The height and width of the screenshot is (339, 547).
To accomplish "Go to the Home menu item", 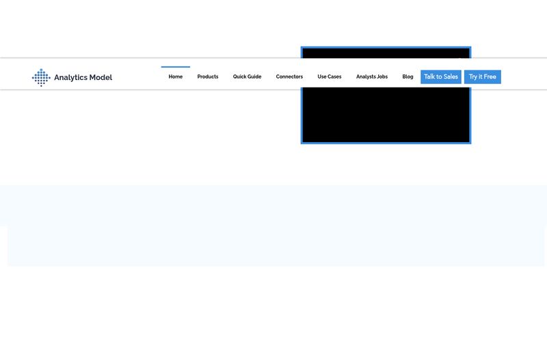I will [x=176, y=77].
